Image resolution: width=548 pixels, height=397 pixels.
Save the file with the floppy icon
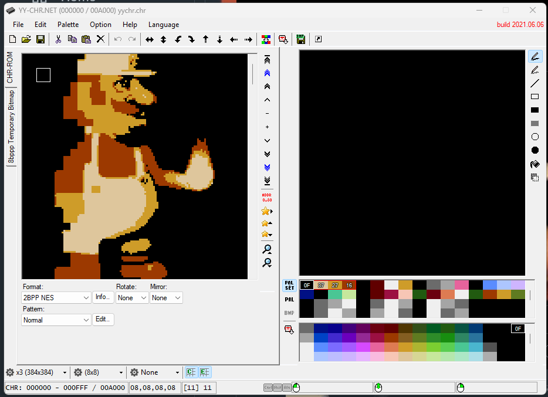tap(40, 39)
